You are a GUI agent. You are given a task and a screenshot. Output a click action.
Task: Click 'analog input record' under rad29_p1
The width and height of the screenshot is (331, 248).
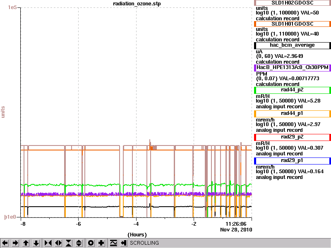279,177
